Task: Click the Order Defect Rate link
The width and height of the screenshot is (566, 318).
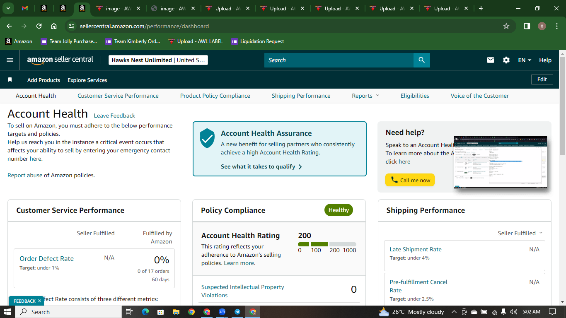Action: [47, 258]
